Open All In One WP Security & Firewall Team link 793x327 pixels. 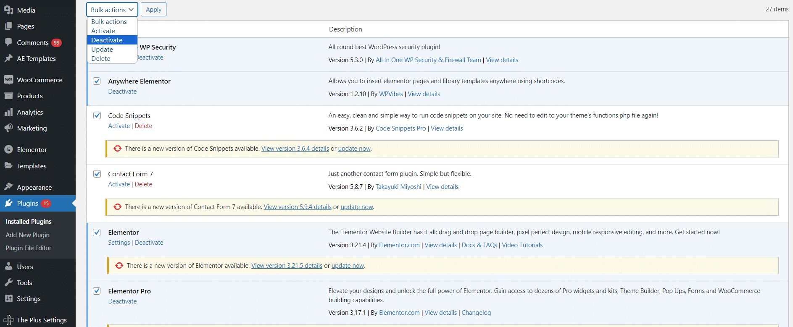click(x=428, y=60)
